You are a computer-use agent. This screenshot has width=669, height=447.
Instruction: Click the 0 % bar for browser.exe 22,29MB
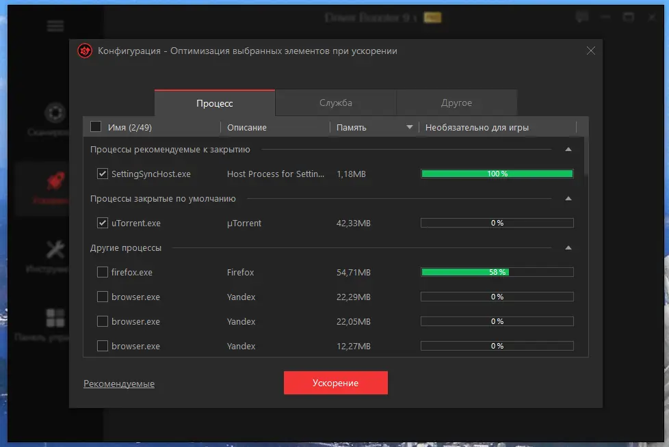[497, 297]
